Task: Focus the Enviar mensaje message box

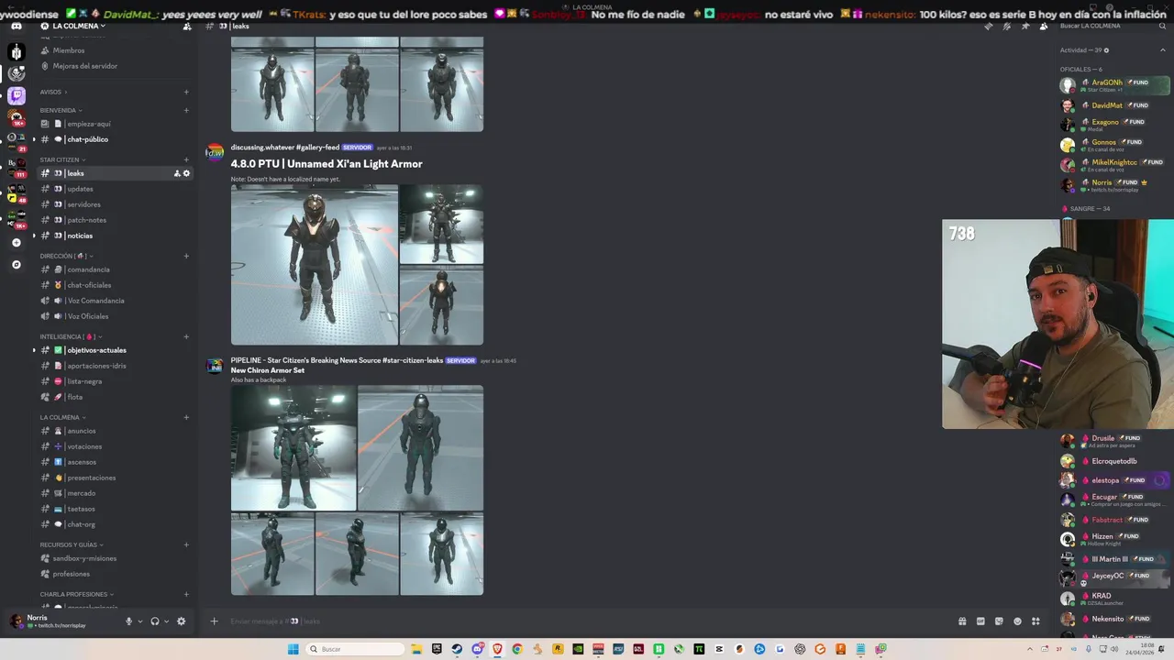Action: coord(587,621)
